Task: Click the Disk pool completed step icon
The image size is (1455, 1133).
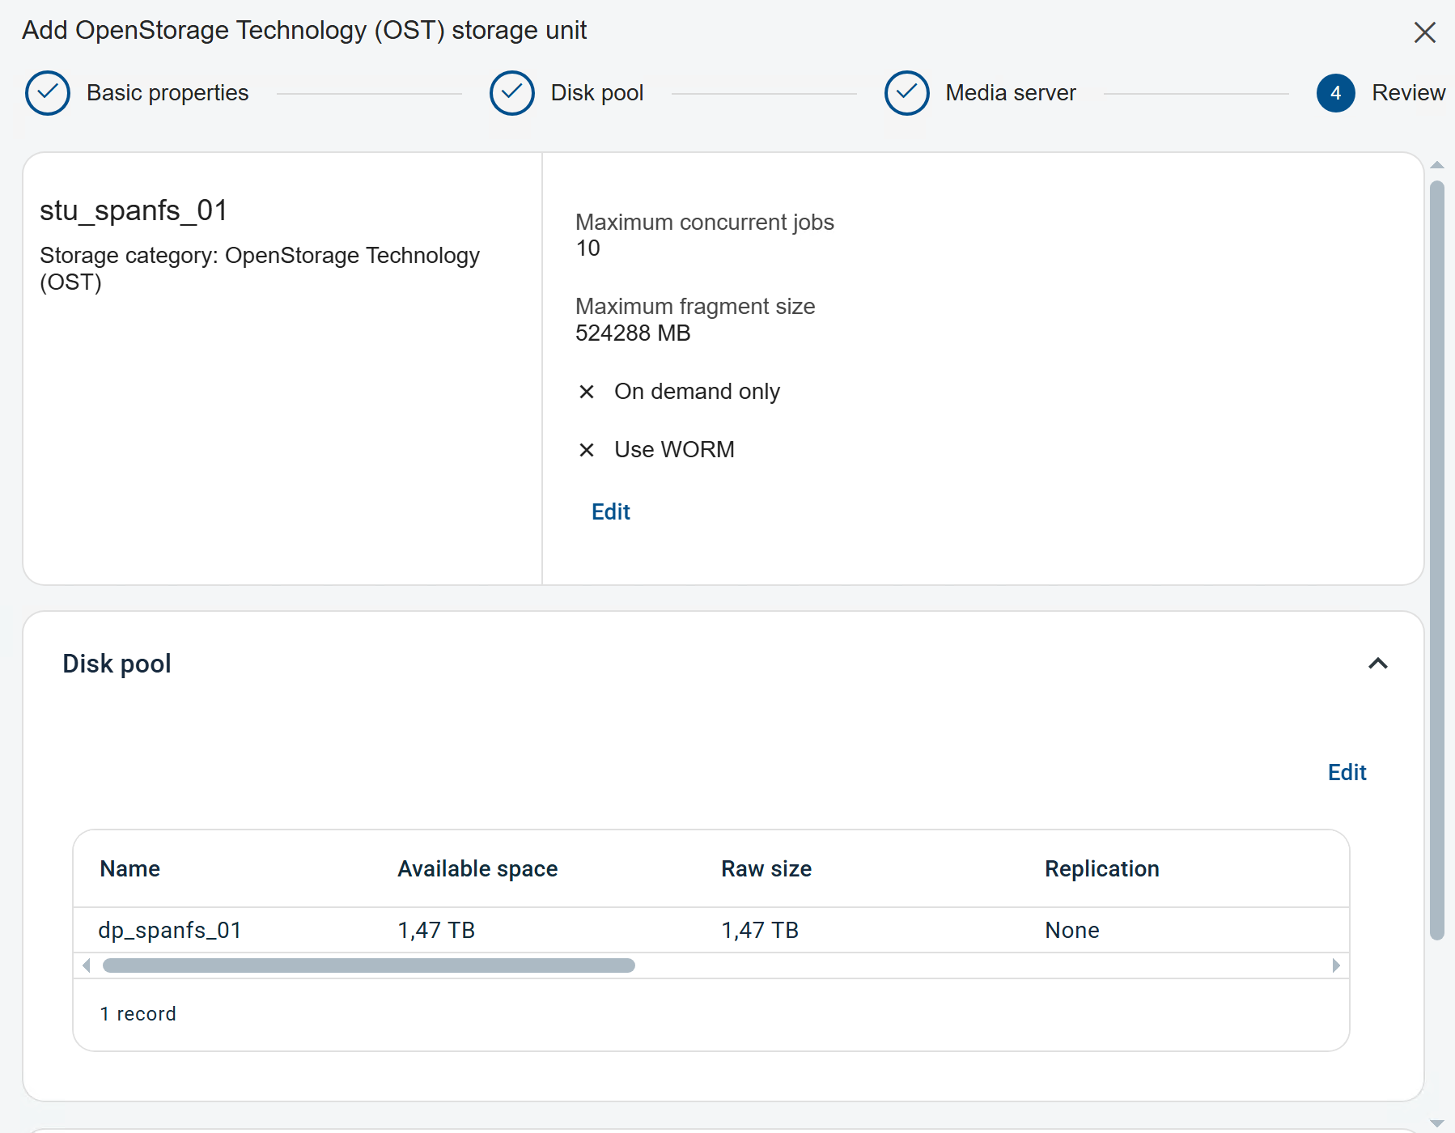Action: click(511, 93)
